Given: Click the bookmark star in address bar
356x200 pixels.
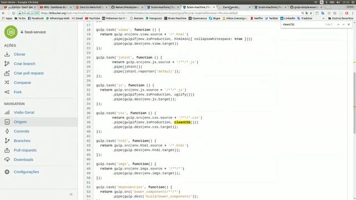Looking at the screenshot, I should click(x=311, y=13).
